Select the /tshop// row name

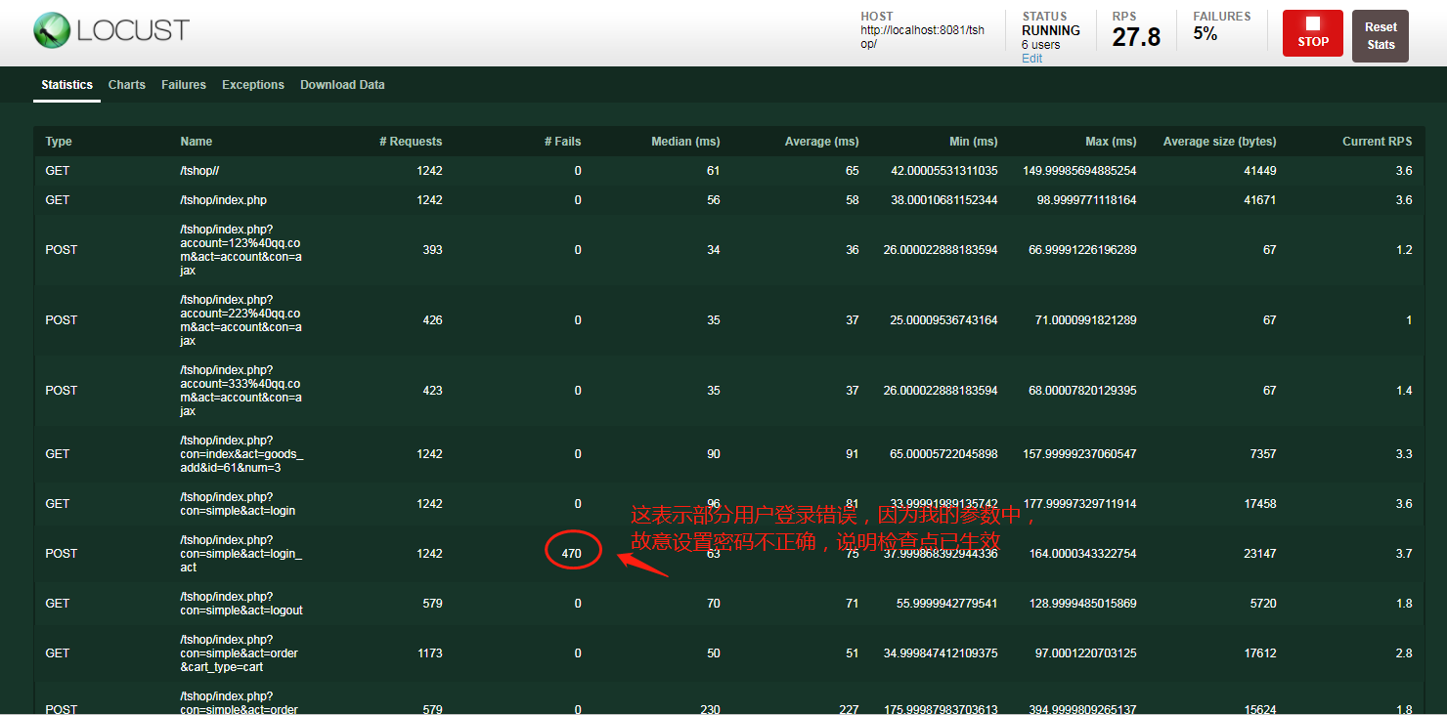point(199,171)
